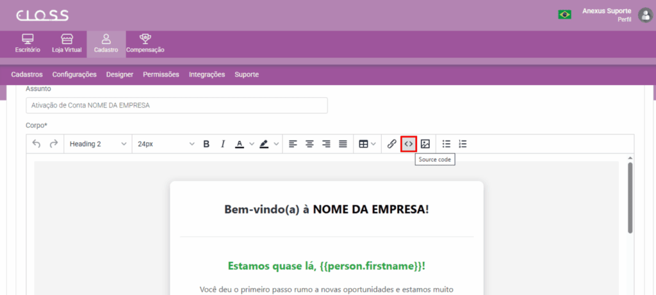The image size is (656, 295).
Task: Click the Assunto subject input field
Action: click(x=177, y=105)
